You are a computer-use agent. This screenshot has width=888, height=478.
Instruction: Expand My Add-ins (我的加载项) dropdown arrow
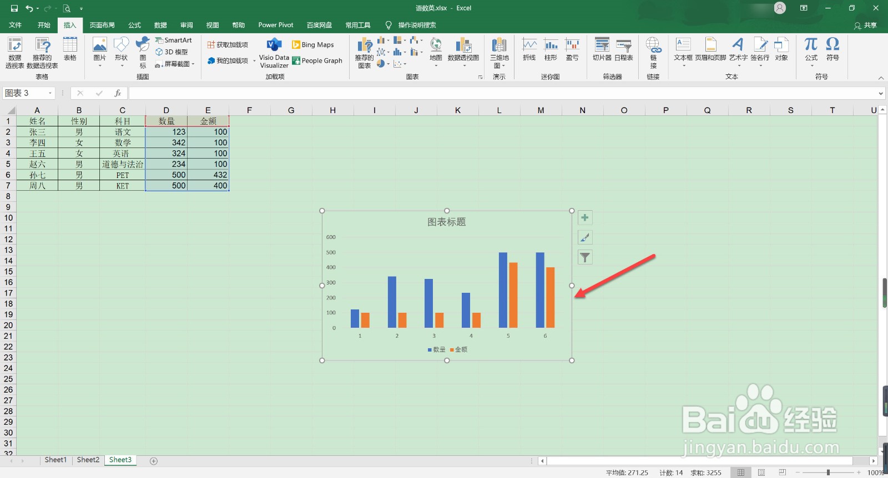(254, 61)
